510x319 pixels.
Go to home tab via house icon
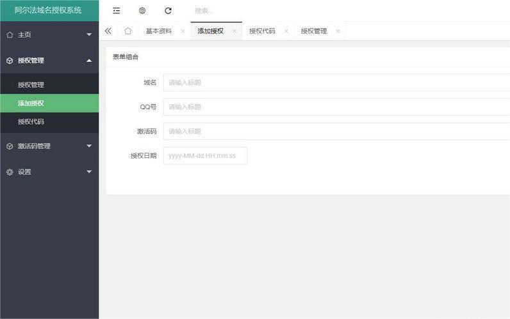click(128, 31)
